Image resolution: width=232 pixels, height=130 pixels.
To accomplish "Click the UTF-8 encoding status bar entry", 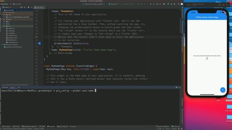I will (167, 129).
